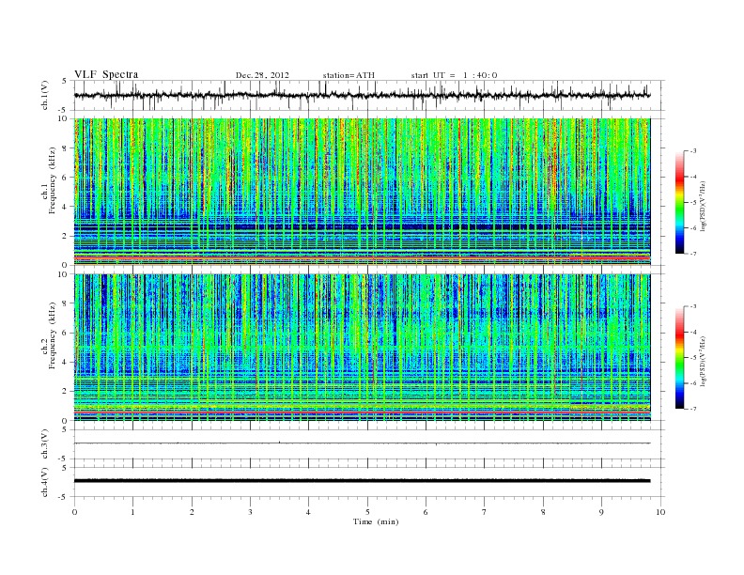Click the ch.1 colorbar "log(PSD)(V²/Hz)" label

pyautogui.click(x=703, y=206)
